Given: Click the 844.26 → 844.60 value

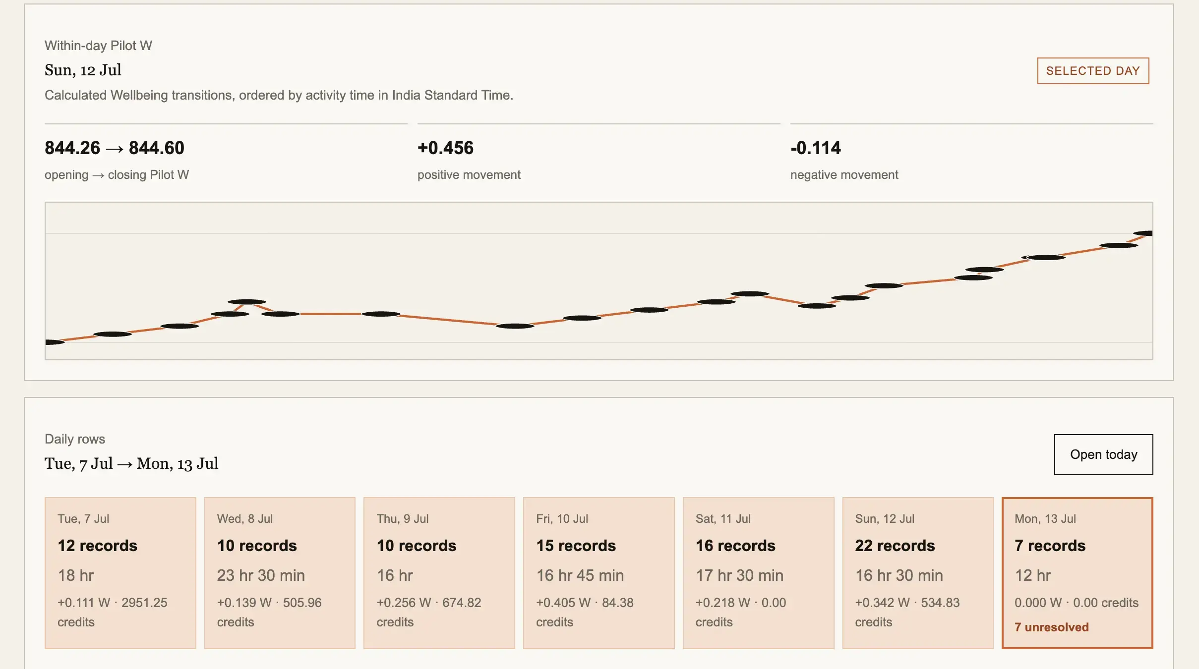Looking at the screenshot, I should coord(115,148).
